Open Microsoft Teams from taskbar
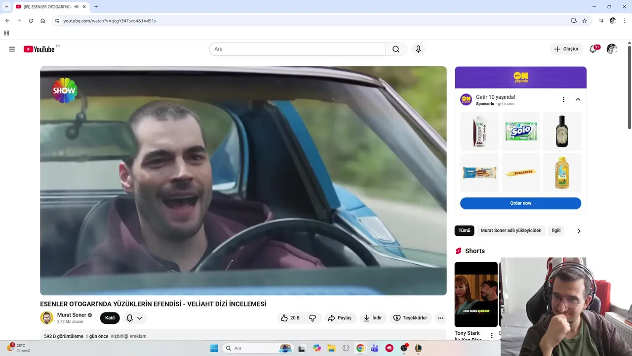 click(375, 348)
